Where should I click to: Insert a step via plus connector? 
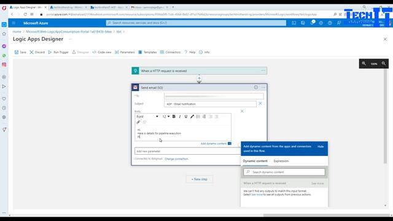(199, 79)
